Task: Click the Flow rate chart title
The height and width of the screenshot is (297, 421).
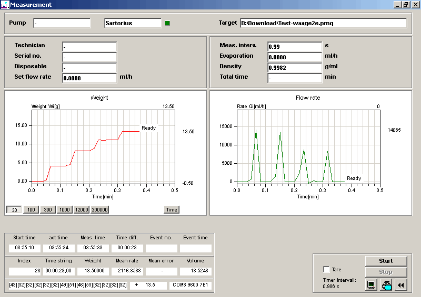Action: tap(308, 98)
